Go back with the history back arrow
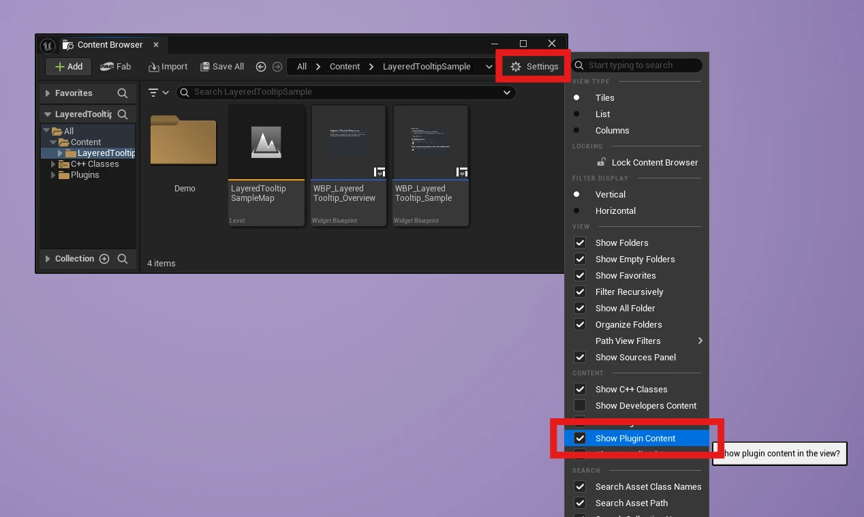The width and height of the screenshot is (864, 517). coord(261,67)
